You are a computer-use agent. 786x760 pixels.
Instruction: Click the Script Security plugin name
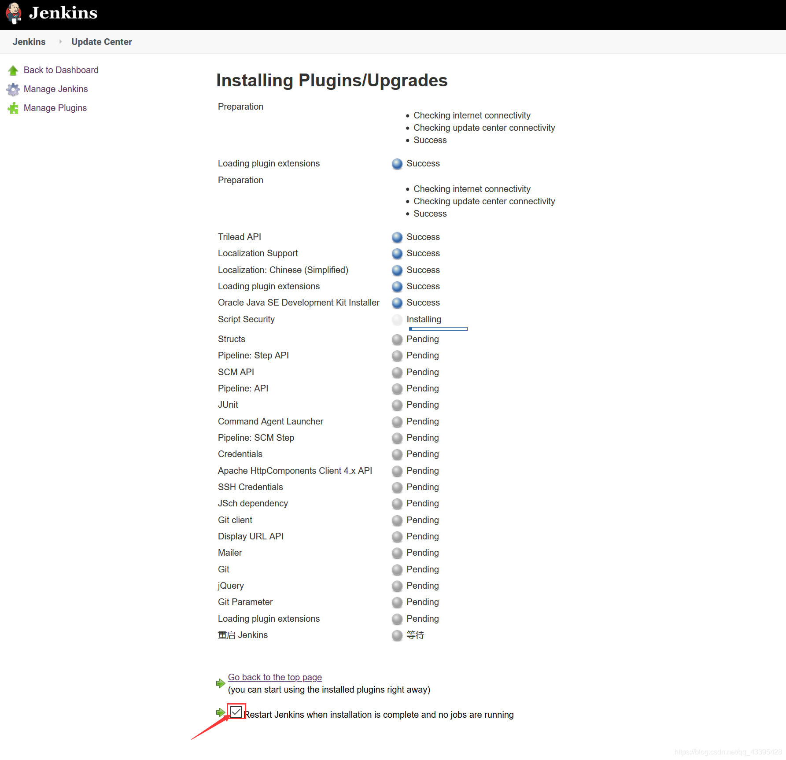(x=246, y=319)
